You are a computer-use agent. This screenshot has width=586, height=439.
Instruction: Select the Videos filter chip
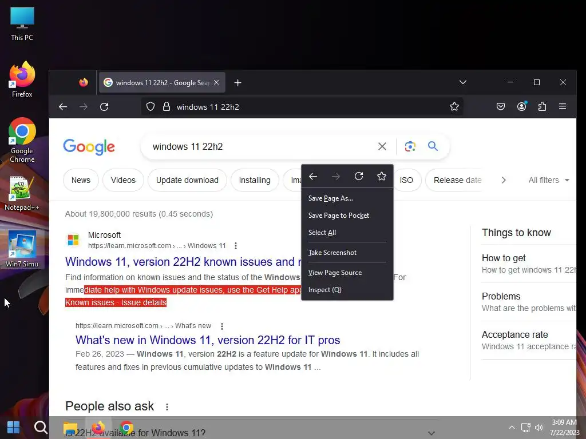point(123,180)
